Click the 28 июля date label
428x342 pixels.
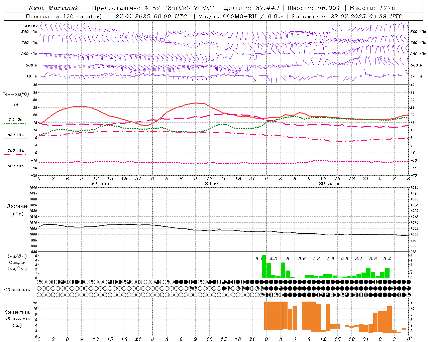(x=215, y=184)
